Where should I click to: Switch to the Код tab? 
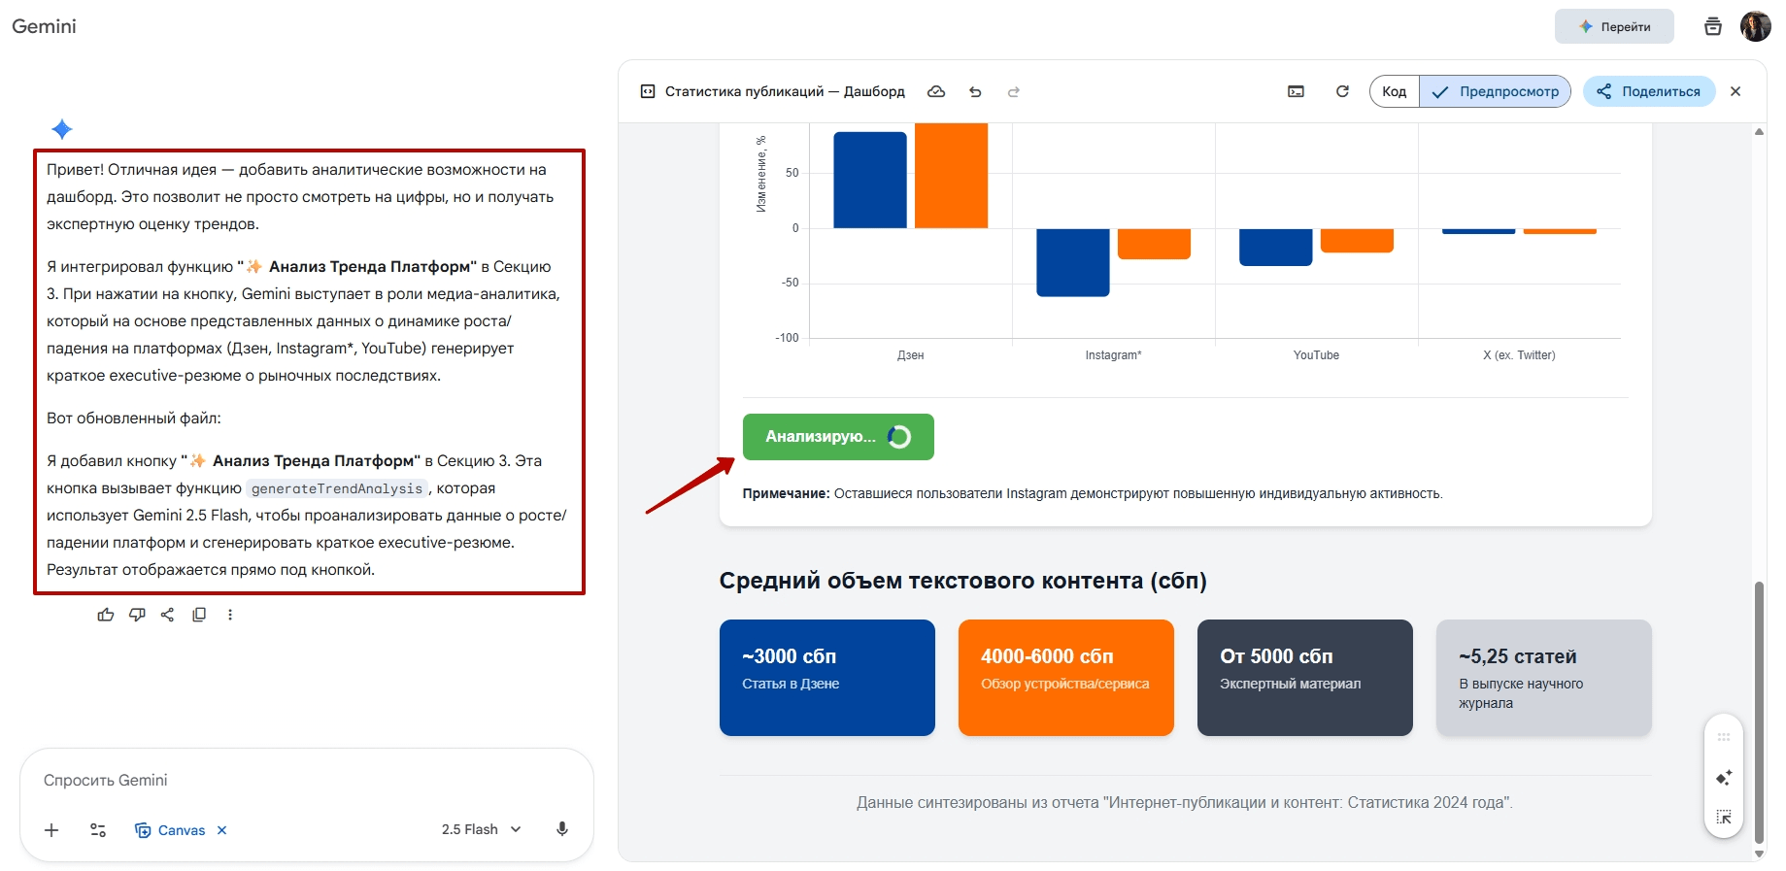1395,91
